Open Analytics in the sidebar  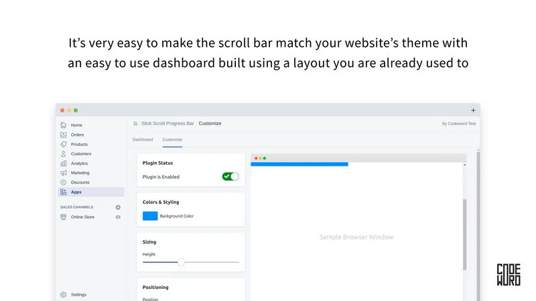tap(79, 163)
